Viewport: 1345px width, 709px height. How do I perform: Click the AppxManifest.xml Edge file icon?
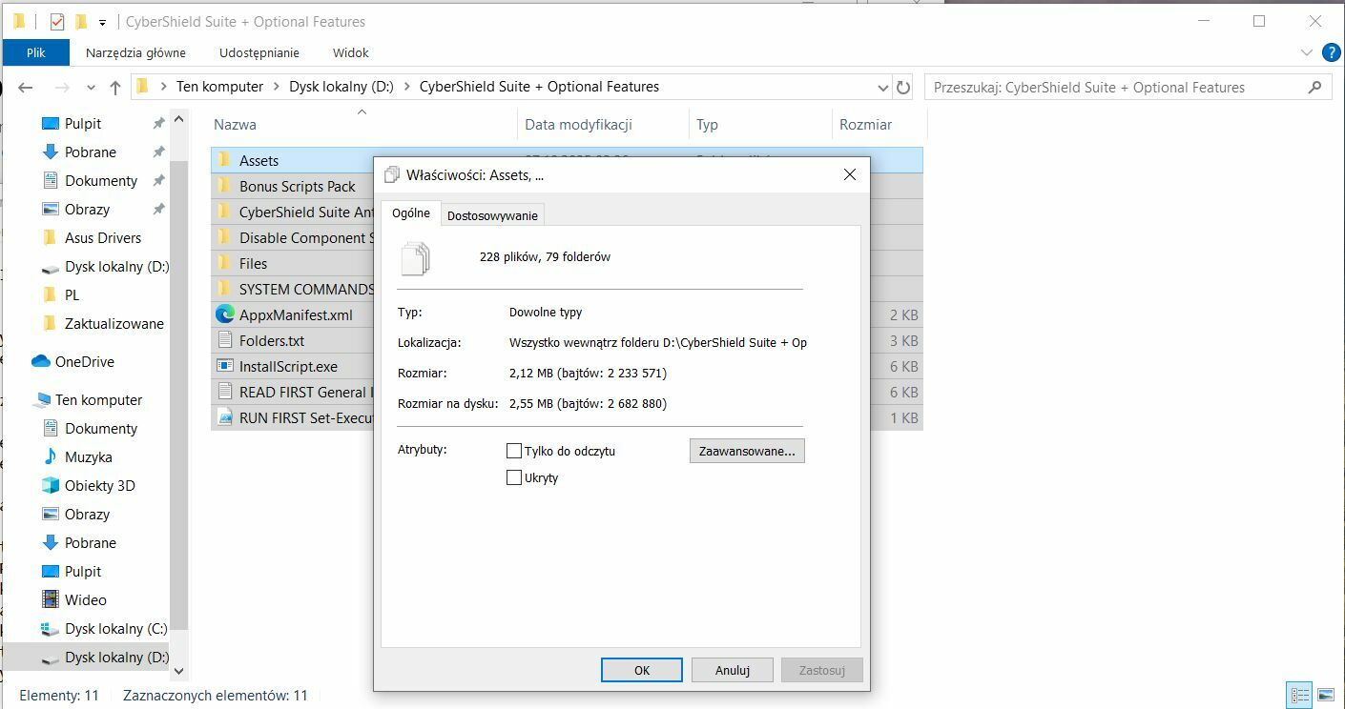[225, 314]
